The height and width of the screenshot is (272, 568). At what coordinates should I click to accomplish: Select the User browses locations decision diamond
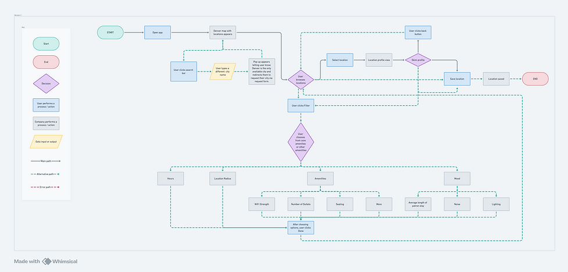click(301, 80)
